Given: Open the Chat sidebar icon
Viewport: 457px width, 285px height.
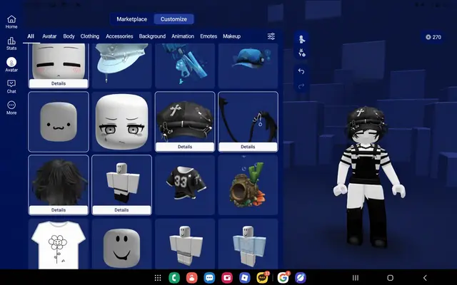Looking at the screenshot, I should coord(11,87).
